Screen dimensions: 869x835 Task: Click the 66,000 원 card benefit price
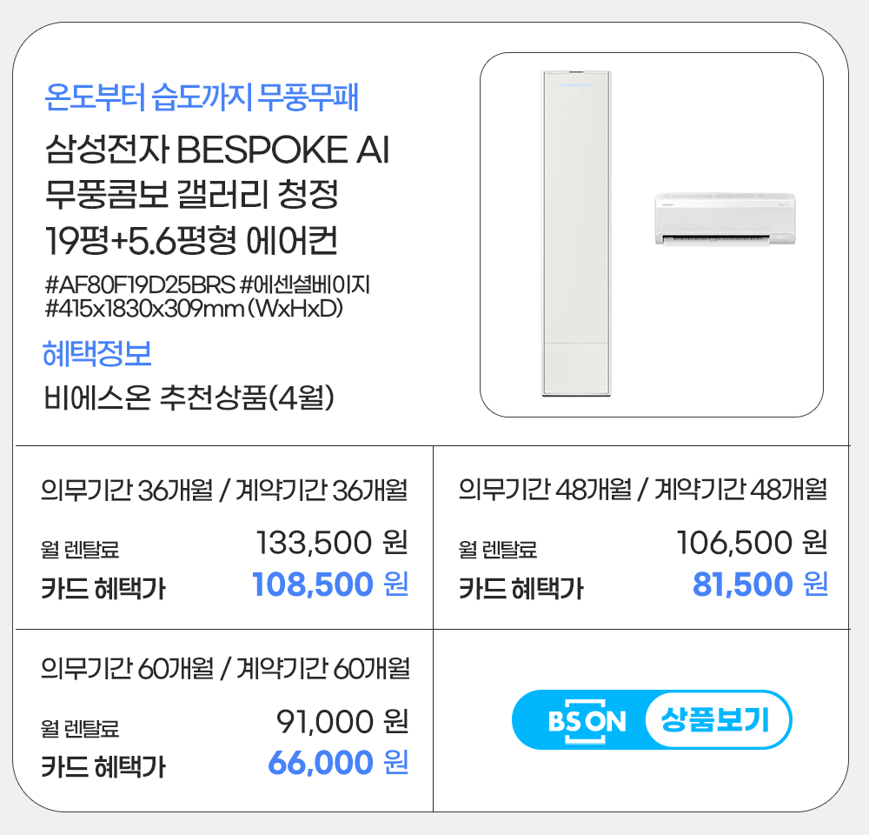337,763
